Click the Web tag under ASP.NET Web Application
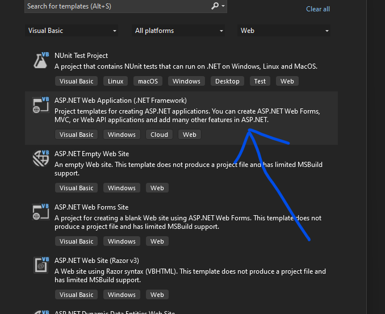The image size is (385, 314). 190,135
